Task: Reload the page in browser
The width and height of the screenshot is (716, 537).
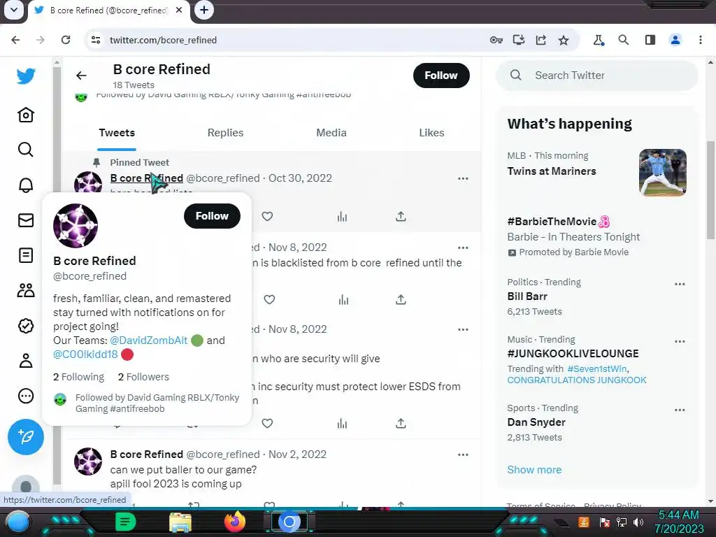Action: [x=66, y=40]
